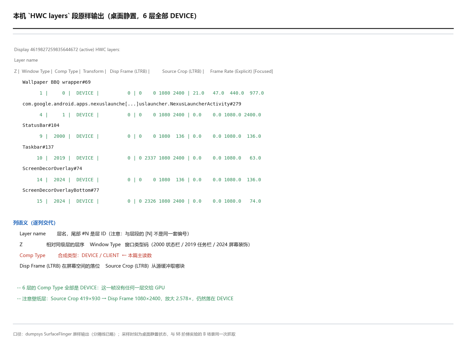The width and height of the screenshot is (466, 349).
Task: Click the wallpaper crop value 977.0
Action: click(257, 93)
